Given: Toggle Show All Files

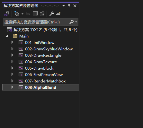Looking at the screenshot, I should [x=42, y=14].
